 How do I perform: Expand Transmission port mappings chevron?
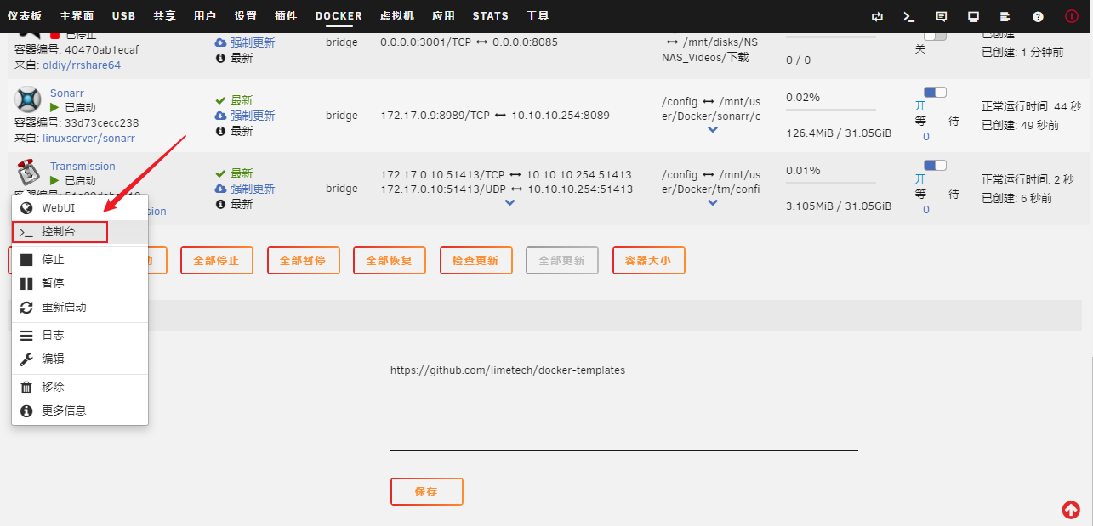pos(509,203)
